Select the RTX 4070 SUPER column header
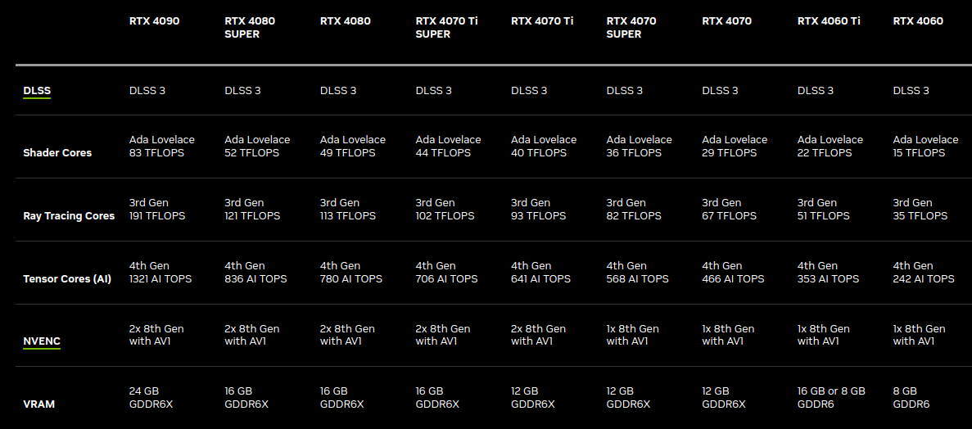This screenshot has height=429, width=972. (631, 27)
